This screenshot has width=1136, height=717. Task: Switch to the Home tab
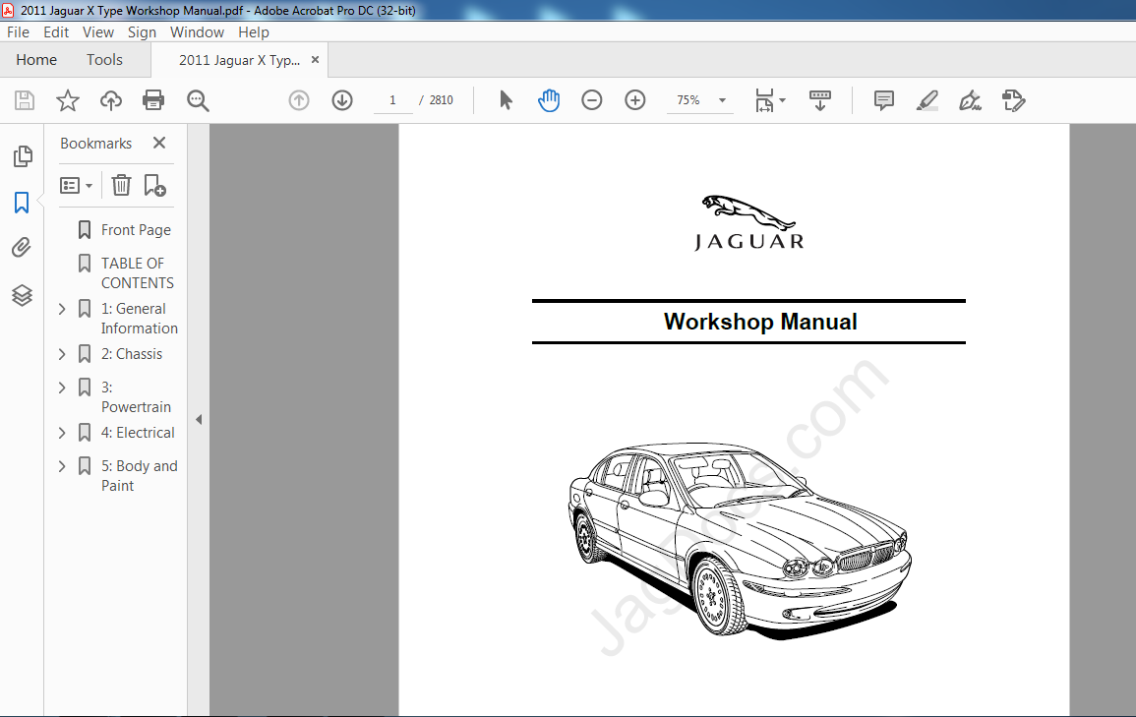click(36, 59)
